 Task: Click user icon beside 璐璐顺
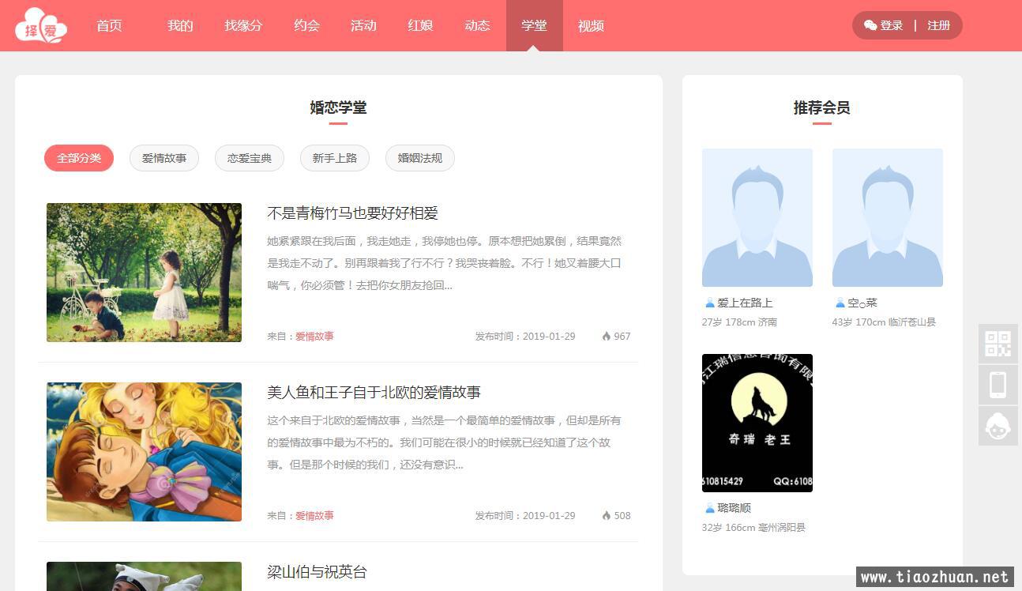709,508
